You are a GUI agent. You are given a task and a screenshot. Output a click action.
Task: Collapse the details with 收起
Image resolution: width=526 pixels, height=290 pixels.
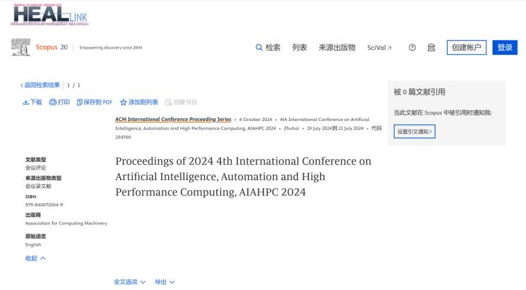point(35,258)
